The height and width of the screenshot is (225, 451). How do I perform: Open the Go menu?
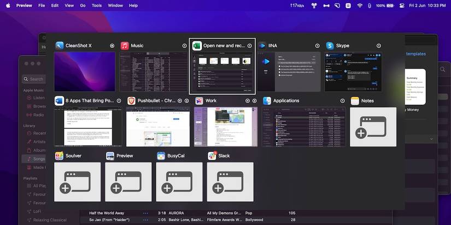click(83, 5)
